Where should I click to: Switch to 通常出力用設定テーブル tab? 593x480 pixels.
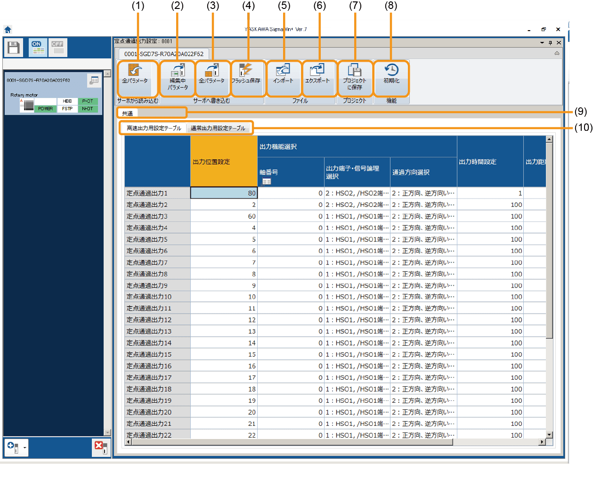click(x=218, y=128)
